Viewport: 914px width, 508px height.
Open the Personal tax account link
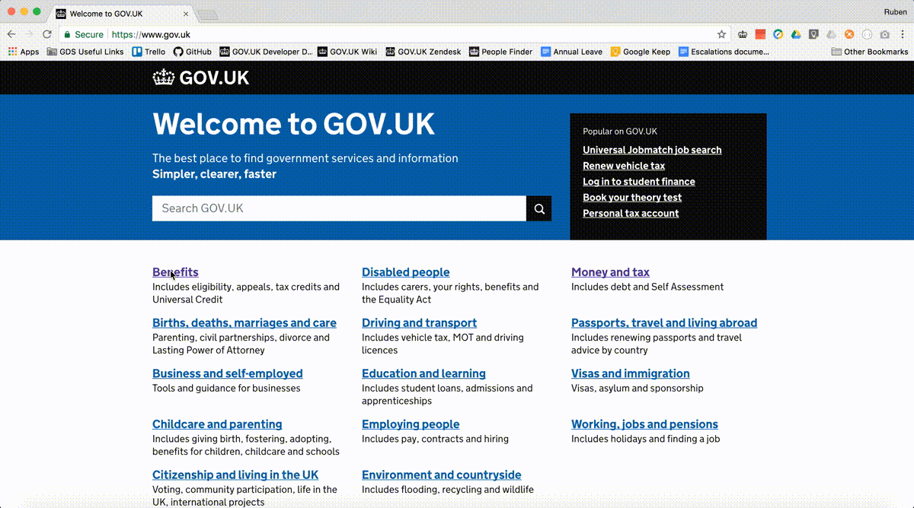[631, 214]
